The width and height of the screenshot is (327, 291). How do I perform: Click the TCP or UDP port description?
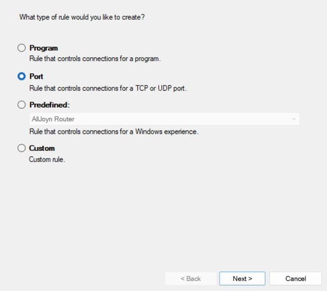(x=108, y=89)
